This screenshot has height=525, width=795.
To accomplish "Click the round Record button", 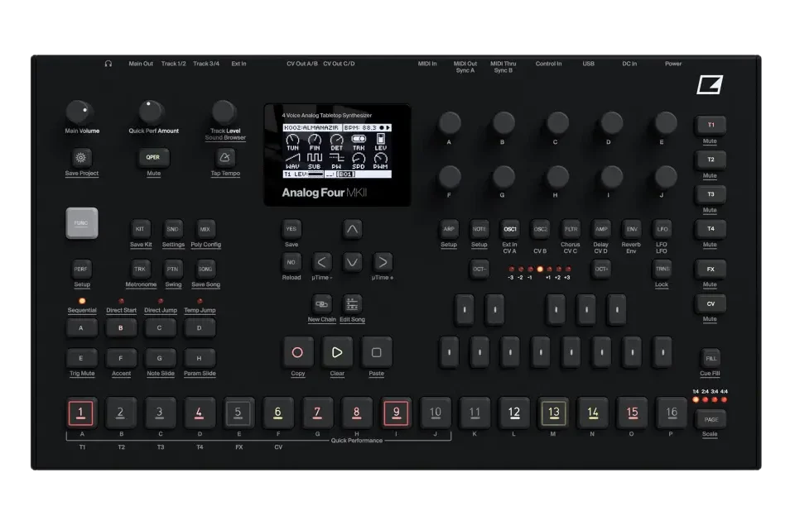I will [297, 352].
